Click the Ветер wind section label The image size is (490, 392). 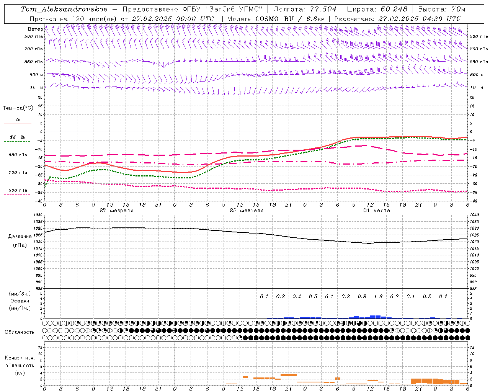pyautogui.click(x=35, y=29)
